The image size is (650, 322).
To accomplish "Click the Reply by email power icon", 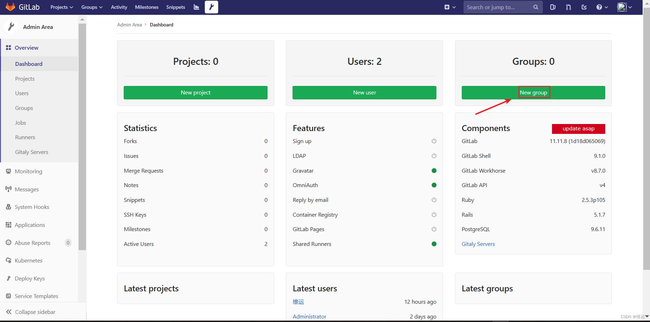I will pos(434,200).
